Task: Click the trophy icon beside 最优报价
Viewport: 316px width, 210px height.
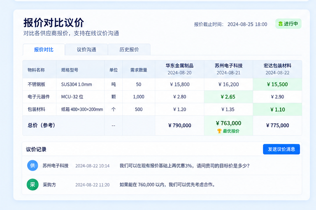Action: (x=219, y=131)
